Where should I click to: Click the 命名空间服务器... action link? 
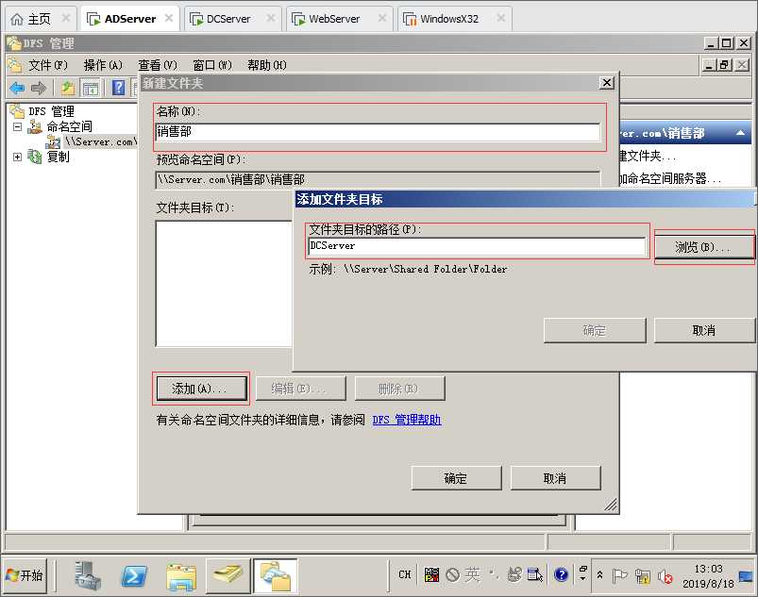[x=670, y=178]
